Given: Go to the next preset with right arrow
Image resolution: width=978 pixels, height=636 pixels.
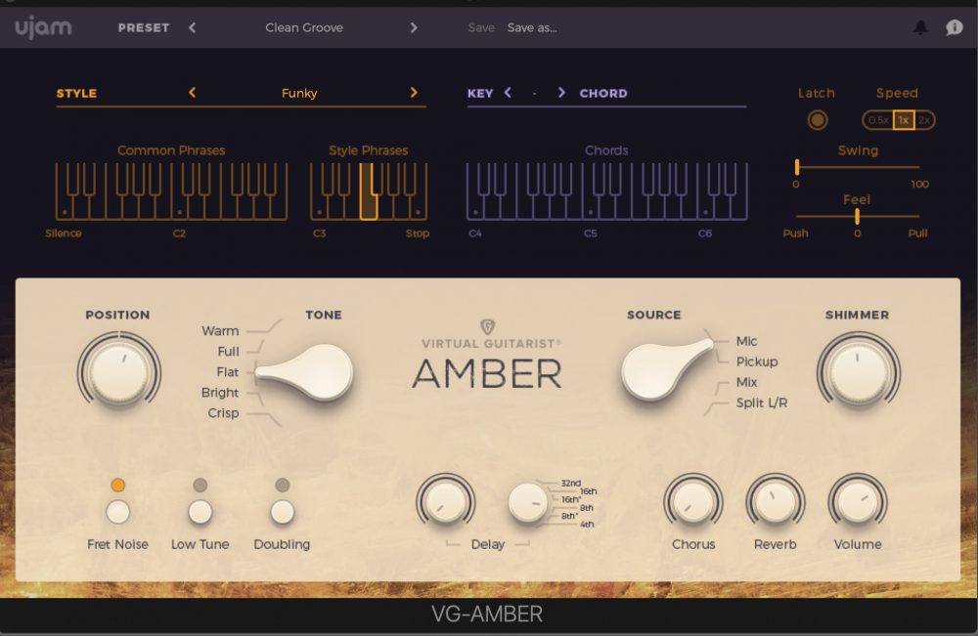Looking at the screenshot, I should pyautogui.click(x=414, y=27).
